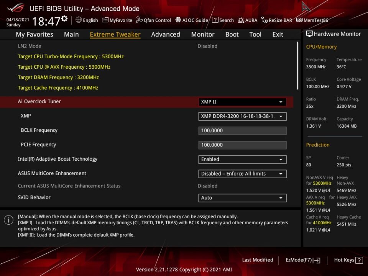Image resolution: width=368 pixels, height=276 pixels.
Task: Click the settings gear icon beside the clock
Action: [64, 18]
